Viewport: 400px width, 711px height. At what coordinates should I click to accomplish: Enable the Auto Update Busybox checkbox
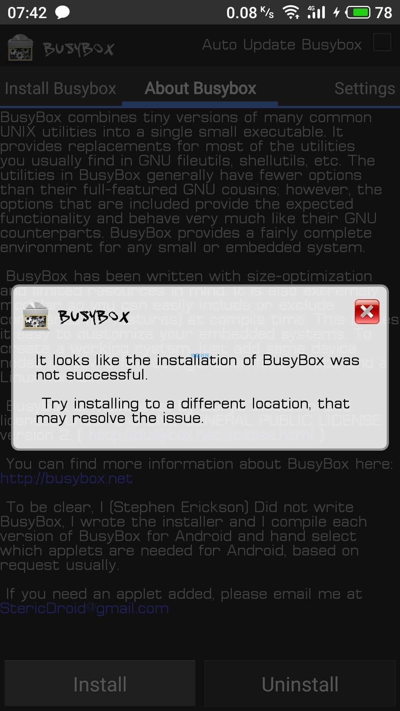[382, 42]
